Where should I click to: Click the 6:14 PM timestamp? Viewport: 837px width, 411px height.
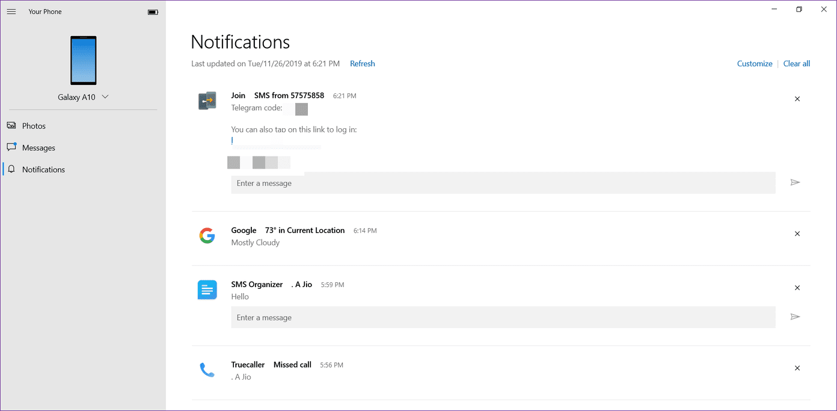[365, 230]
